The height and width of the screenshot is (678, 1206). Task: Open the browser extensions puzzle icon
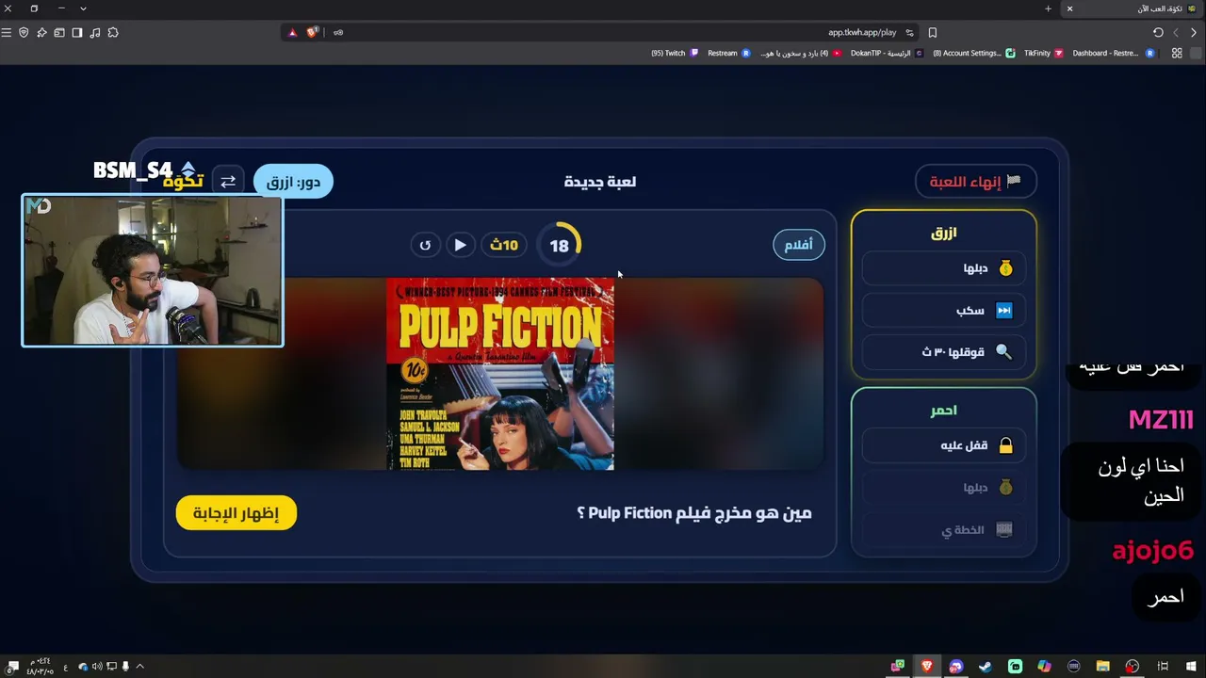coord(113,32)
